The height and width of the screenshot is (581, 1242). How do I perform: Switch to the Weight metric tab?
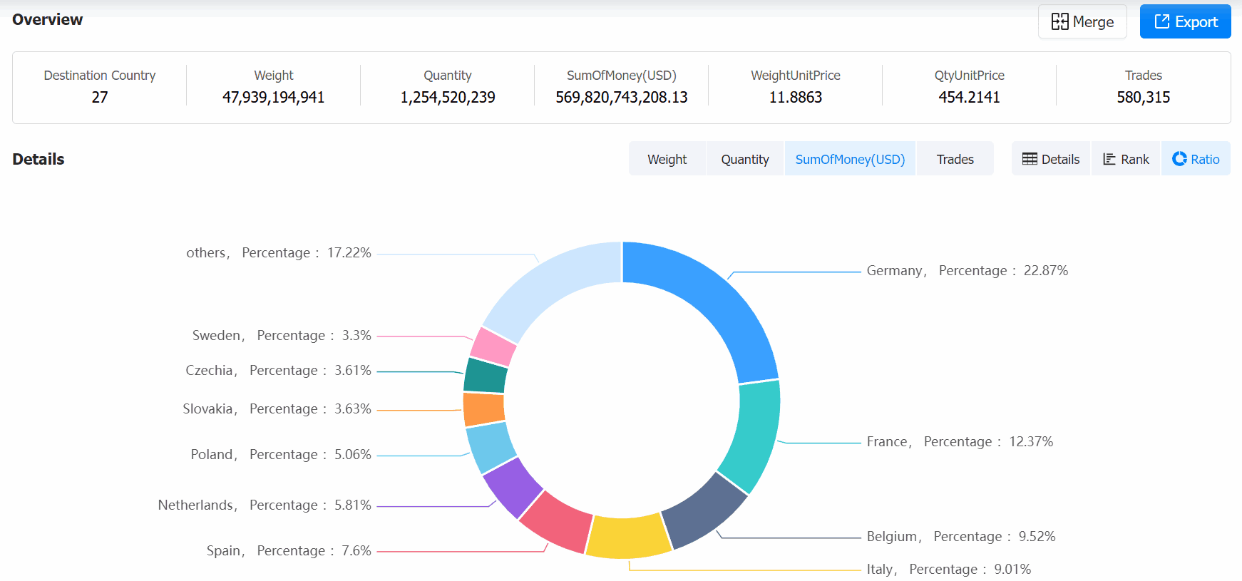[x=667, y=159]
